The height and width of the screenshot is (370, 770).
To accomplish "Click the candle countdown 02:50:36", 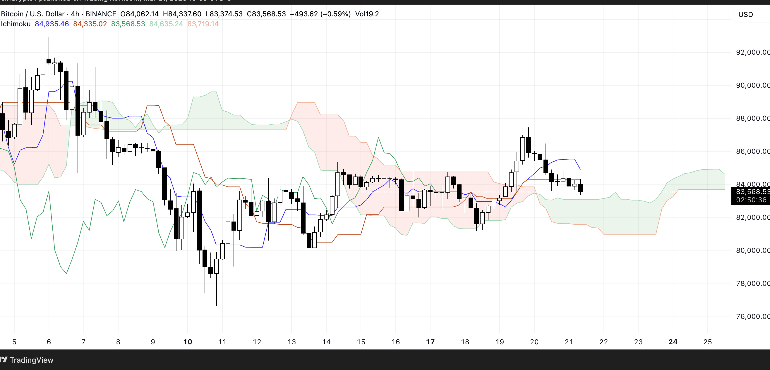I will [751, 200].
